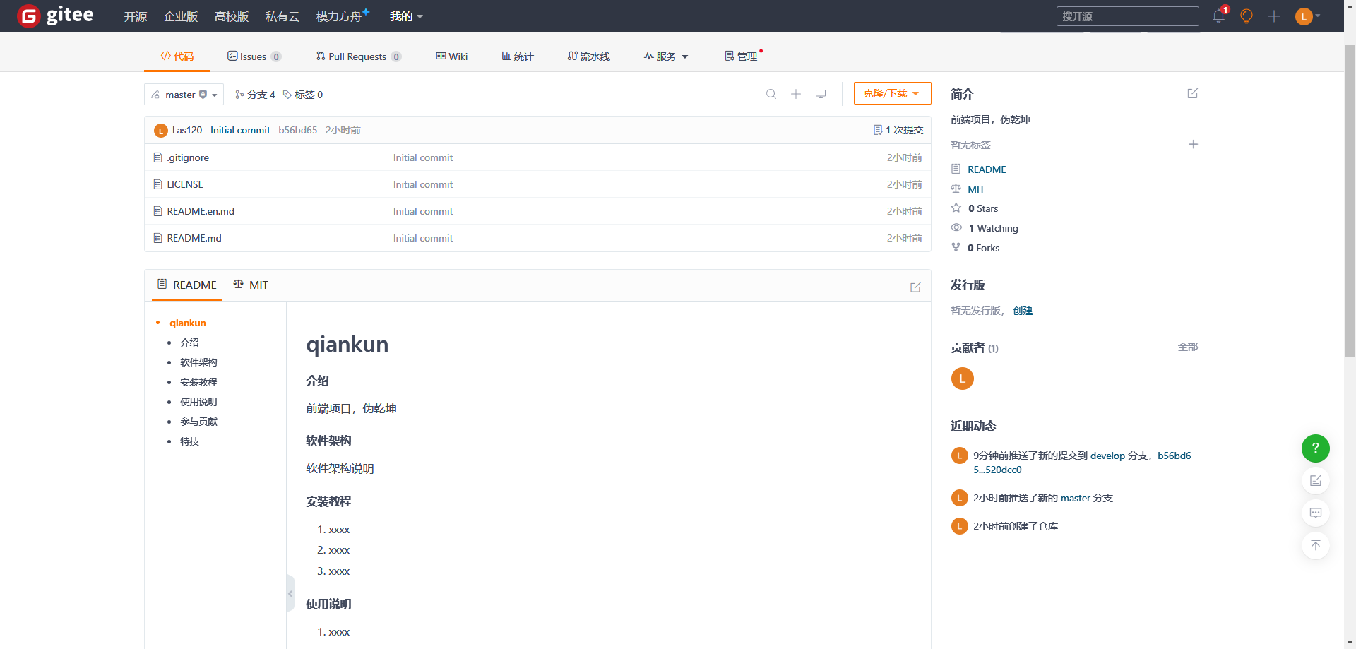View 分支 4 branches
This screenshot has width=1356, height=649.
click(255, 95)
